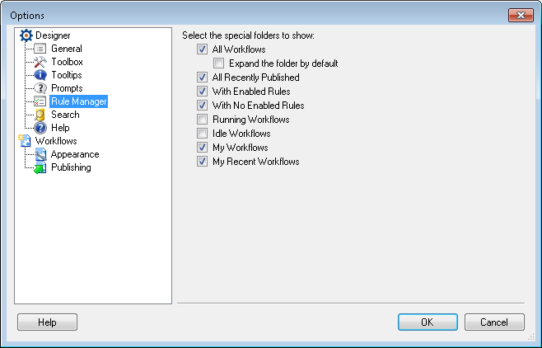Click the OK button

(x=428, y=322)
